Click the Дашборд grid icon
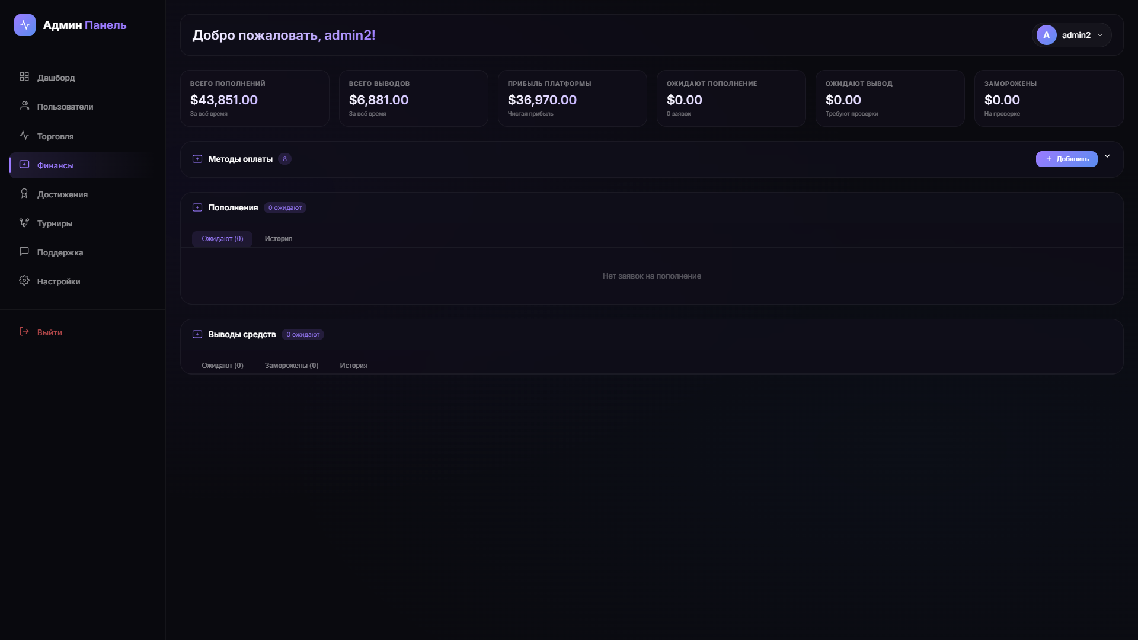1138x640 pixels. [24, 77]
